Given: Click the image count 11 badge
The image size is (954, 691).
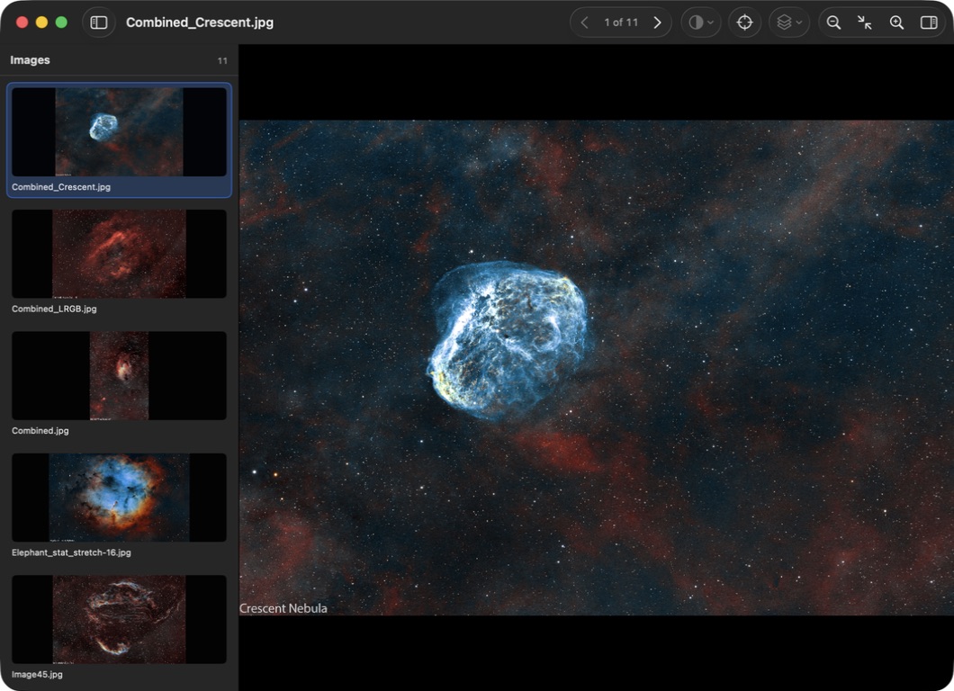Looking at the screenshot, I should (222, 61).
